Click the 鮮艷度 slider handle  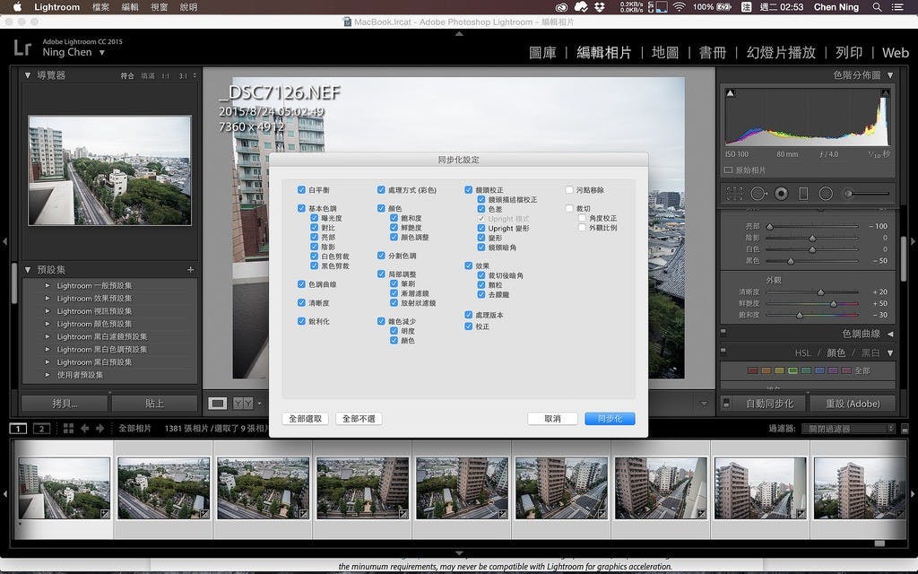(833, 304)
